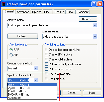Enable Lock archive
This screenshot has height=102, width=104.
(x=46, y=79)
